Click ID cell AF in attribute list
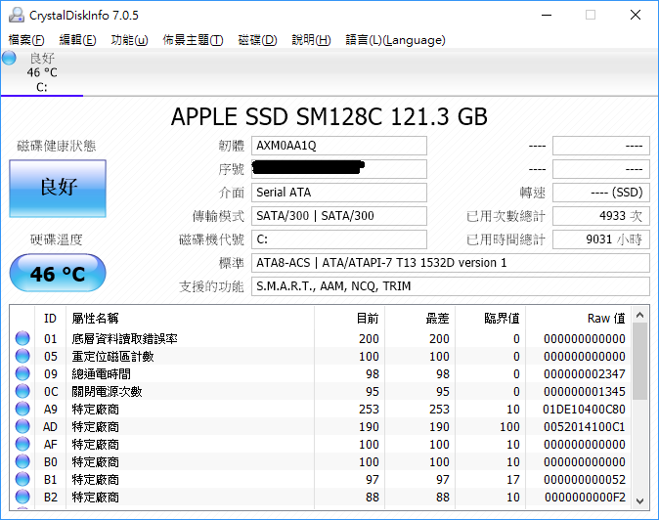Screen dimensions: 659x520 (51, 445)
